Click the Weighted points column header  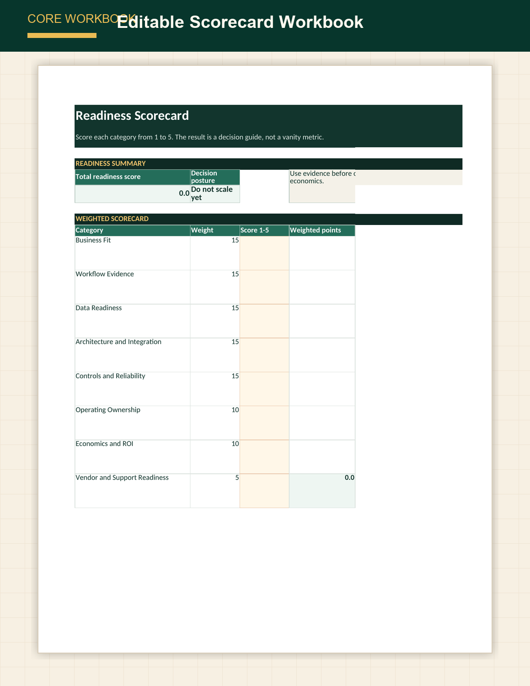[322, 230]
